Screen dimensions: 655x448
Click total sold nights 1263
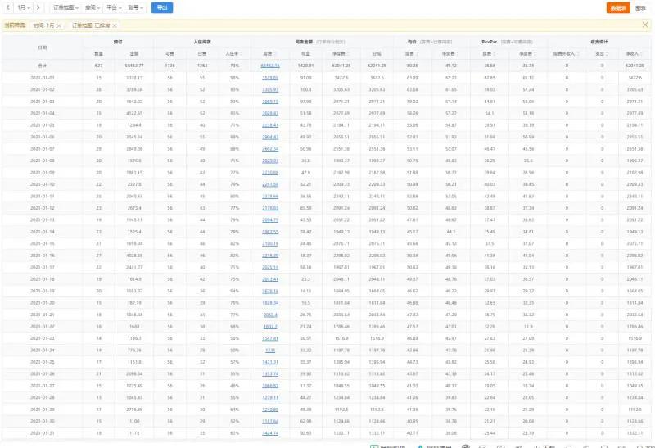(202, 66)
